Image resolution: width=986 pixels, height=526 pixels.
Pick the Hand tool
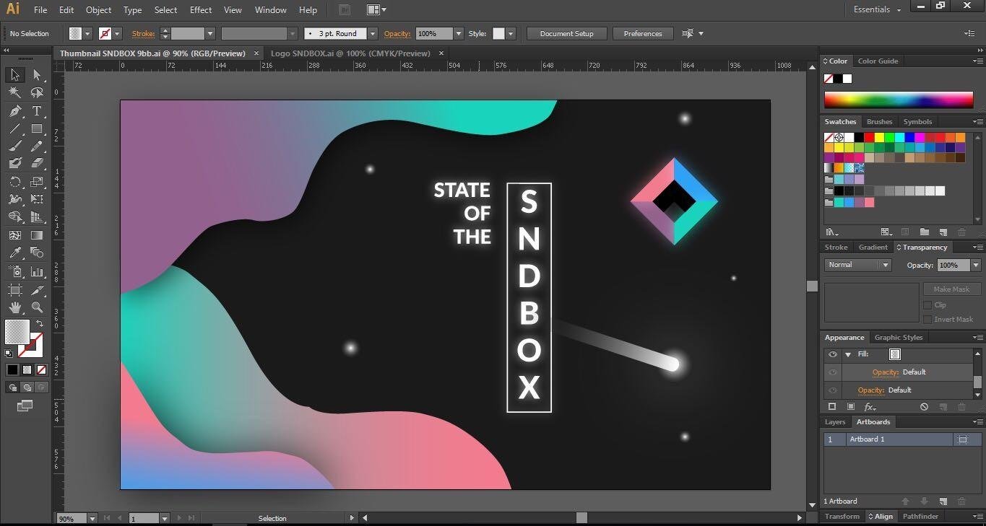click(15, 307)
